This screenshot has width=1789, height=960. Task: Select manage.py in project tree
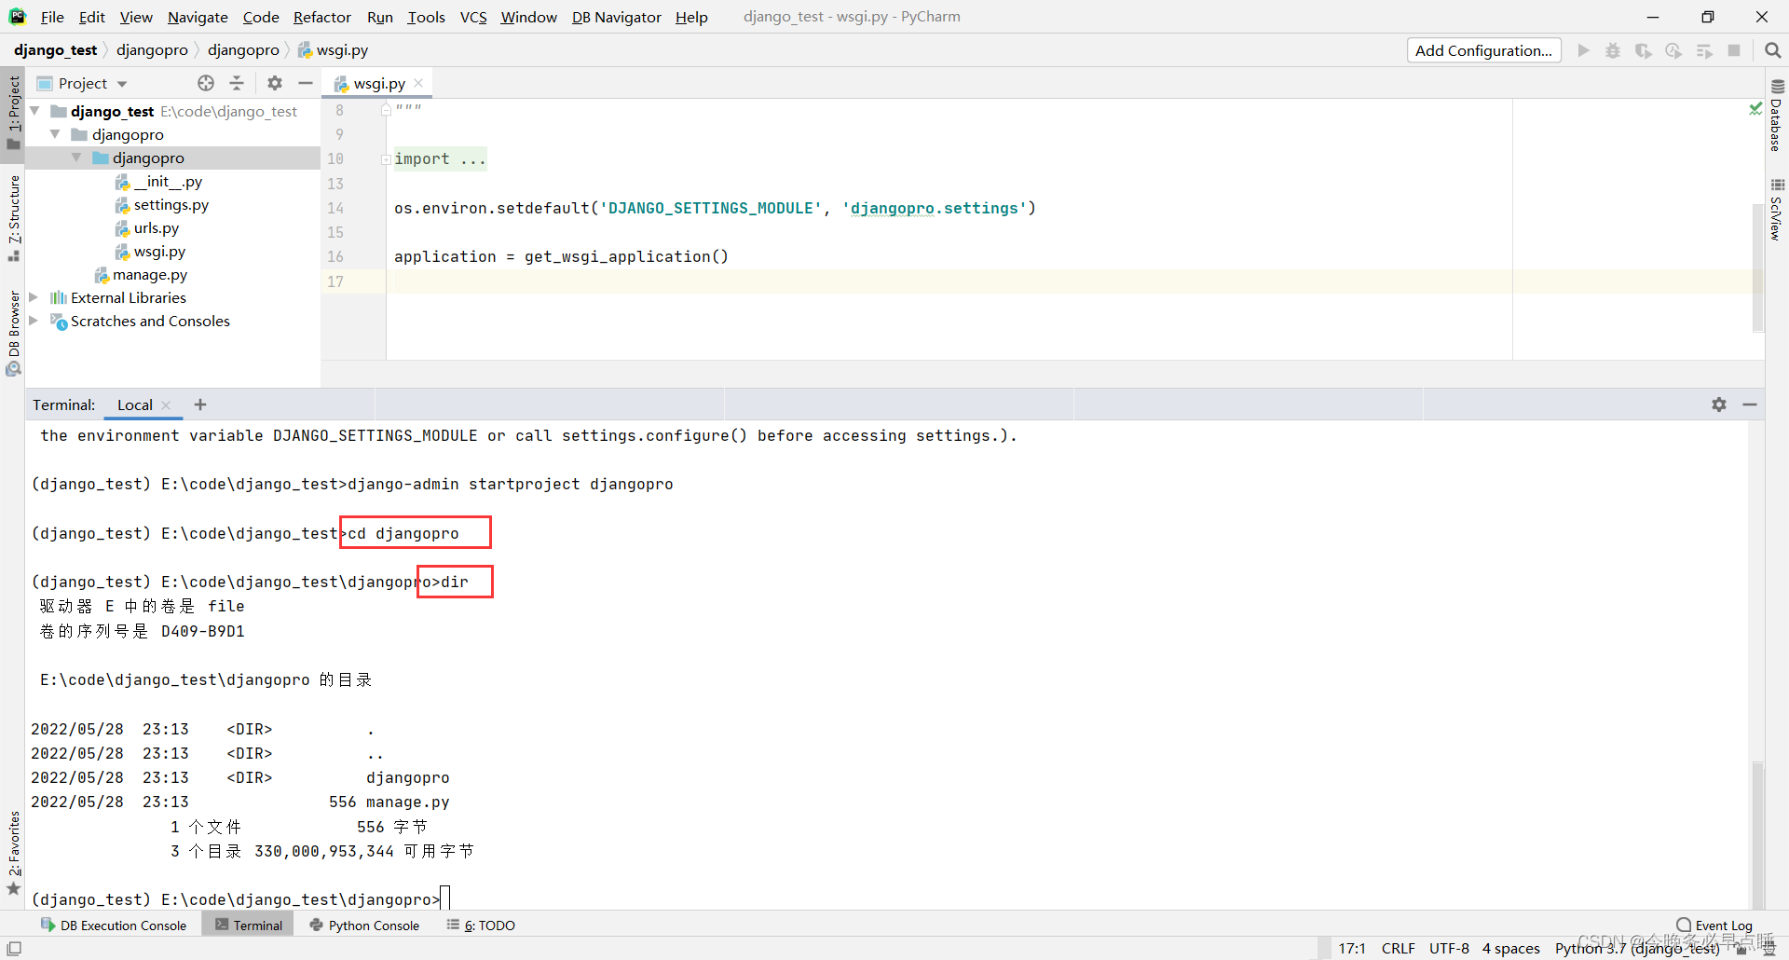(149, 274)
